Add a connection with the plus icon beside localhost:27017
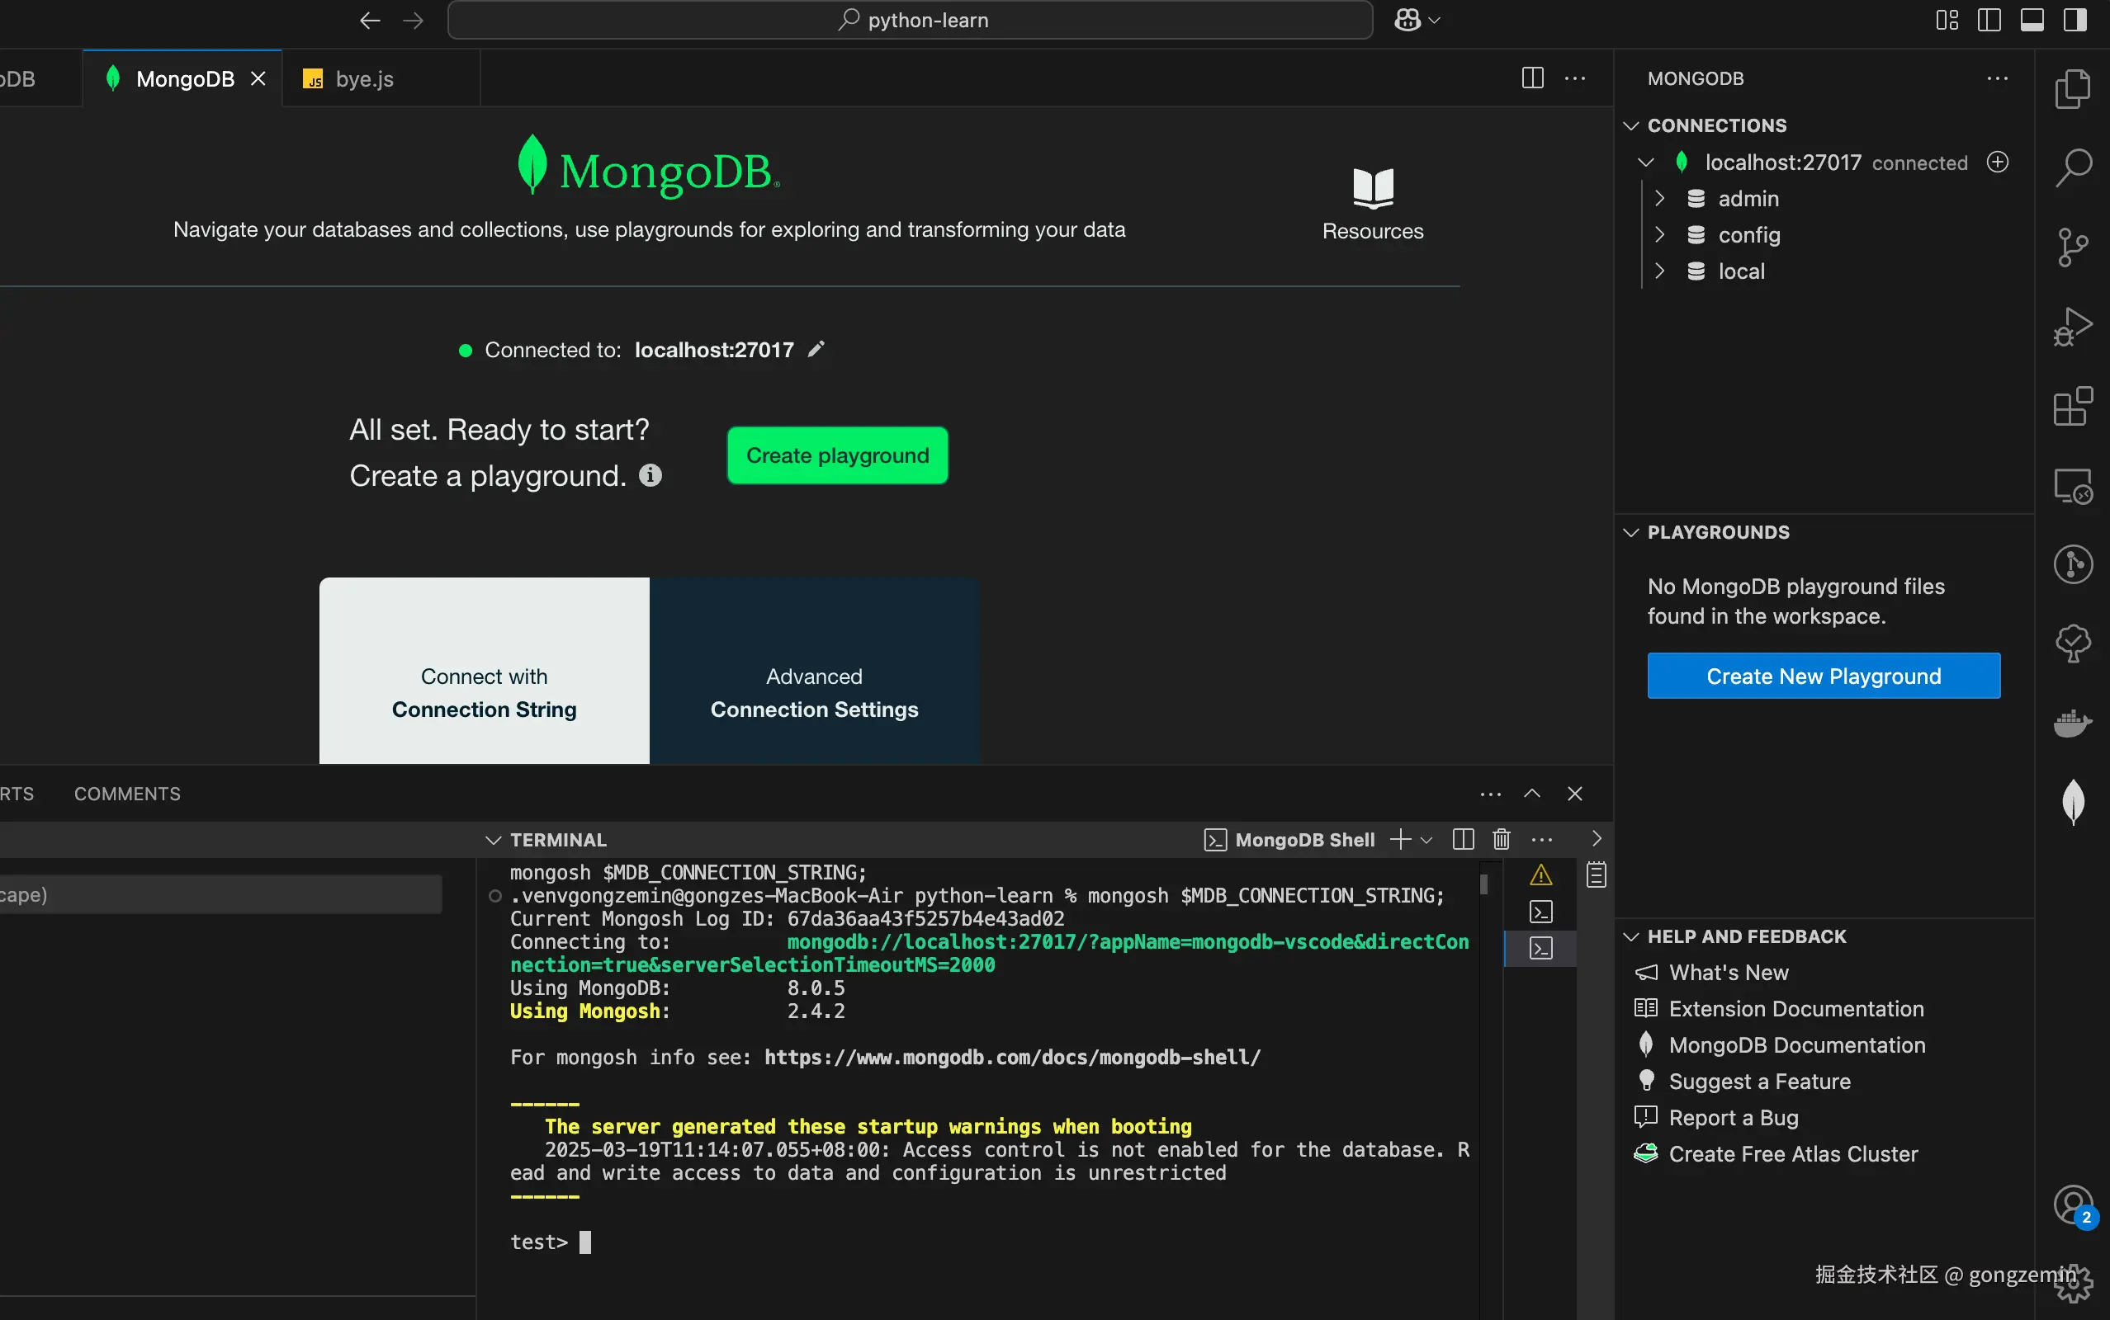 [1998, 163]
